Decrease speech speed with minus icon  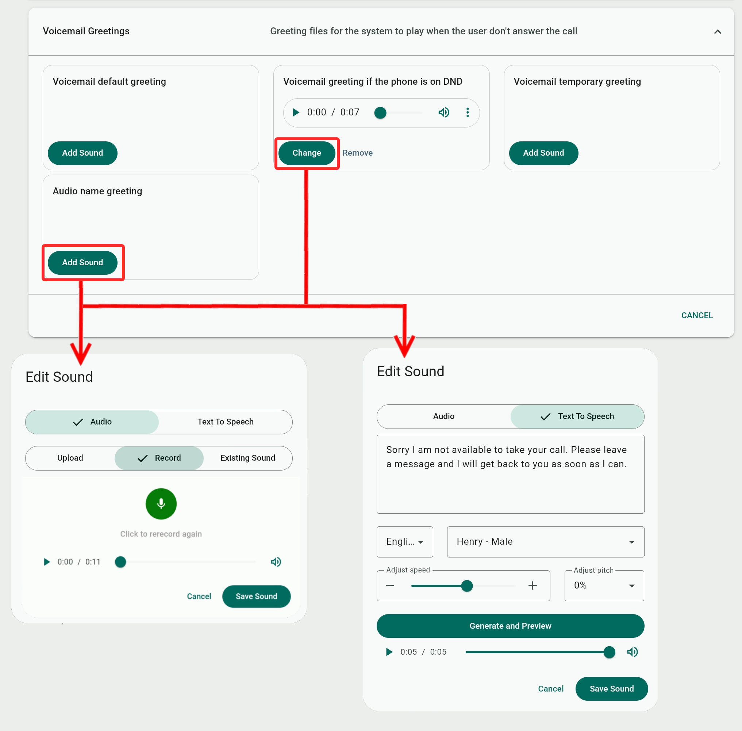pos(390,586)
